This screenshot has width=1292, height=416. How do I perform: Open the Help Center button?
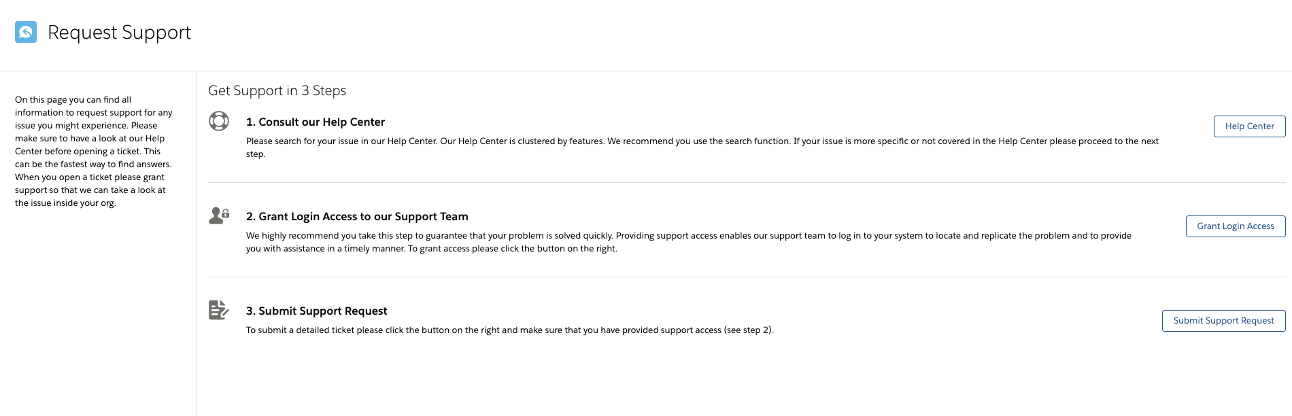coord(1249,126)
